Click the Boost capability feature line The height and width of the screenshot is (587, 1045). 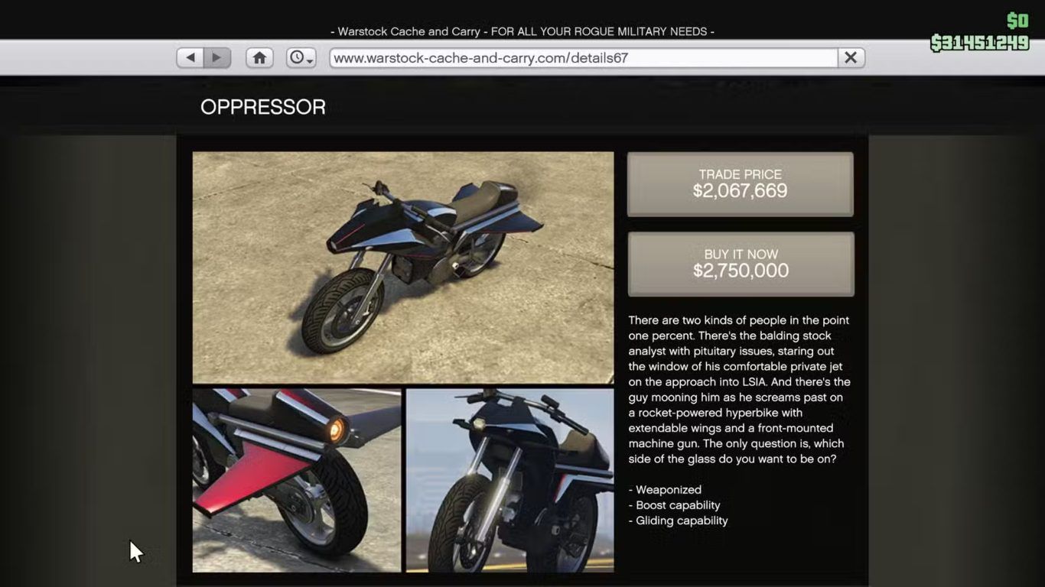(x=674, y=505)
